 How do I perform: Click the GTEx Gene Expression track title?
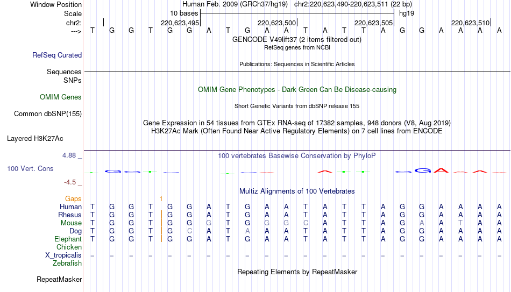(297, 123)
